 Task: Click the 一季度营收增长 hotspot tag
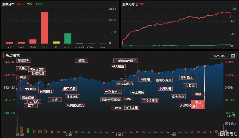[x=125, y=61]
